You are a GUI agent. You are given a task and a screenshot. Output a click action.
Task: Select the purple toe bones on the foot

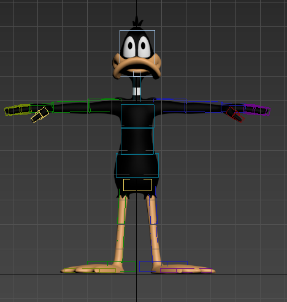pyautogui.click(x=186, y=270)
